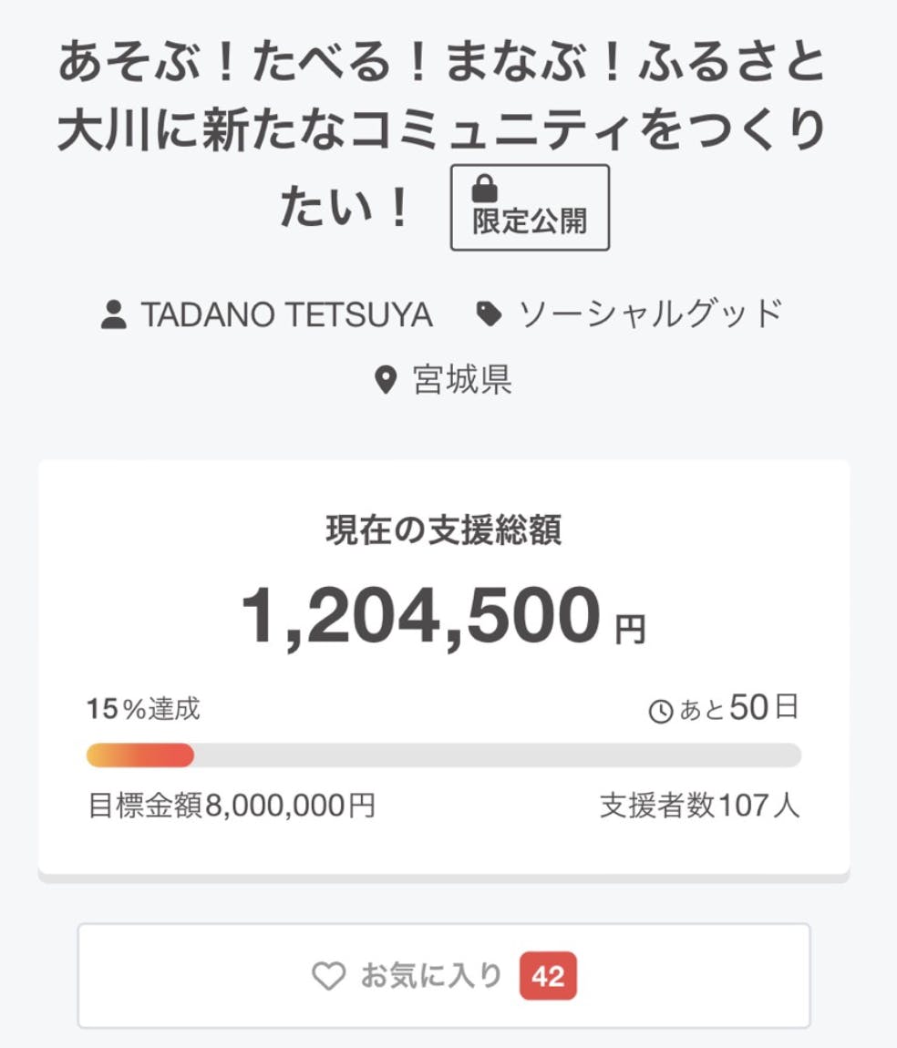Viewport: 897px width, 1048px height.
Task: Click the 支援者数107人 supporter count
Action: click(x=699, y=806)
